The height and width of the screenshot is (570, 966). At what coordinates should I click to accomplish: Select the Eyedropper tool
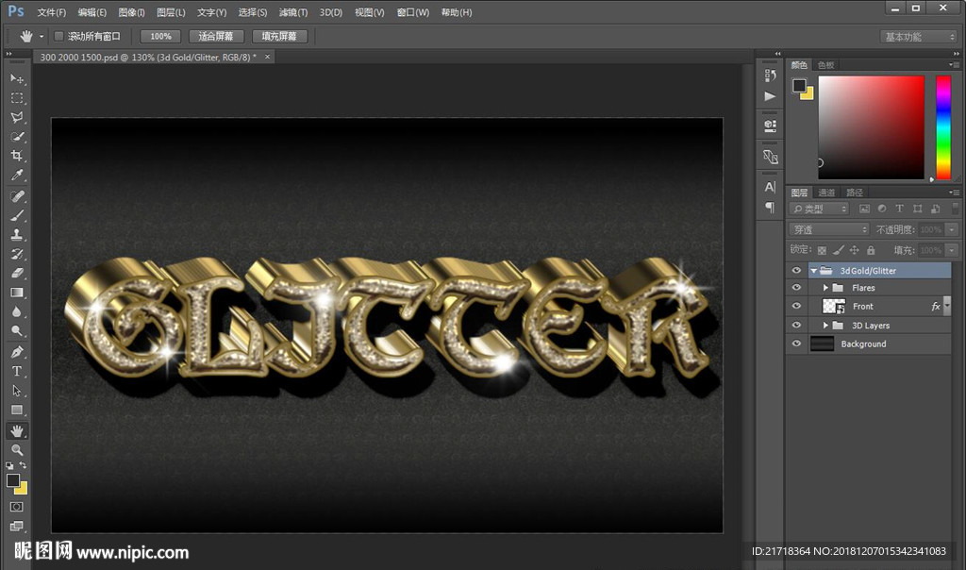pyautogui.click(x=17, y=176)
